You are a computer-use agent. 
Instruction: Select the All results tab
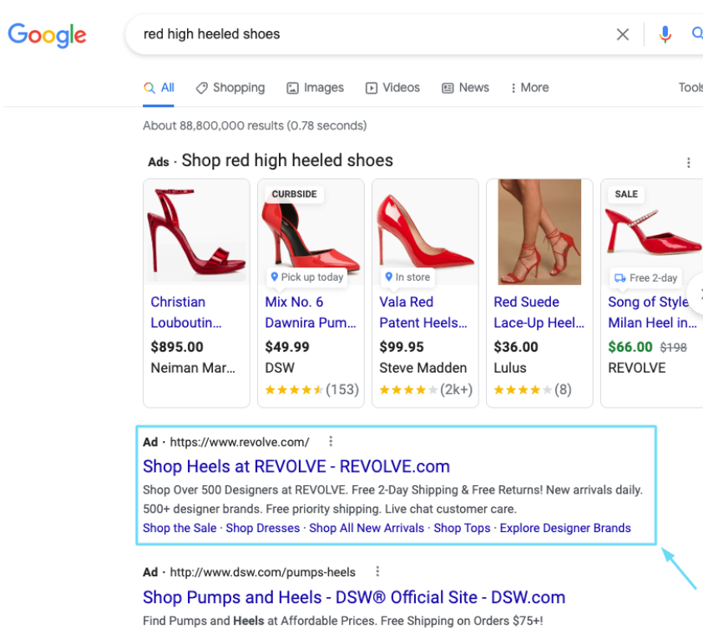click(x=159, y=88)
